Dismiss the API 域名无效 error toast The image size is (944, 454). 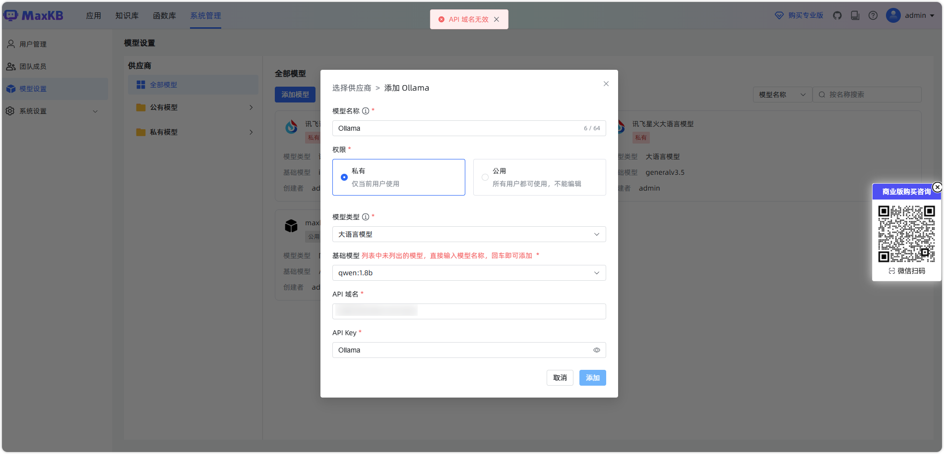(497, 19)
